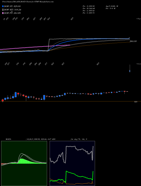Click the "Pre V: 0 M" volume text
141x186 pixels.
tap(110, 8)
